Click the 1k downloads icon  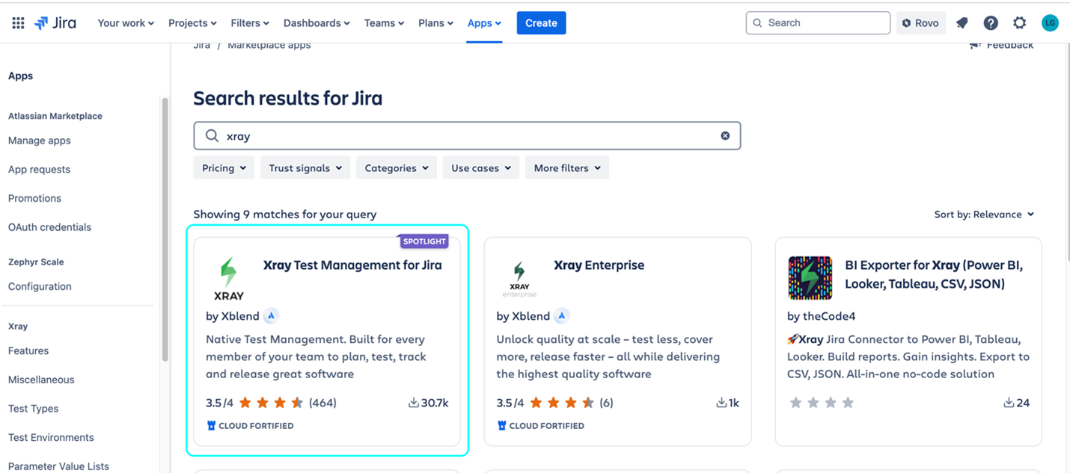721,403
